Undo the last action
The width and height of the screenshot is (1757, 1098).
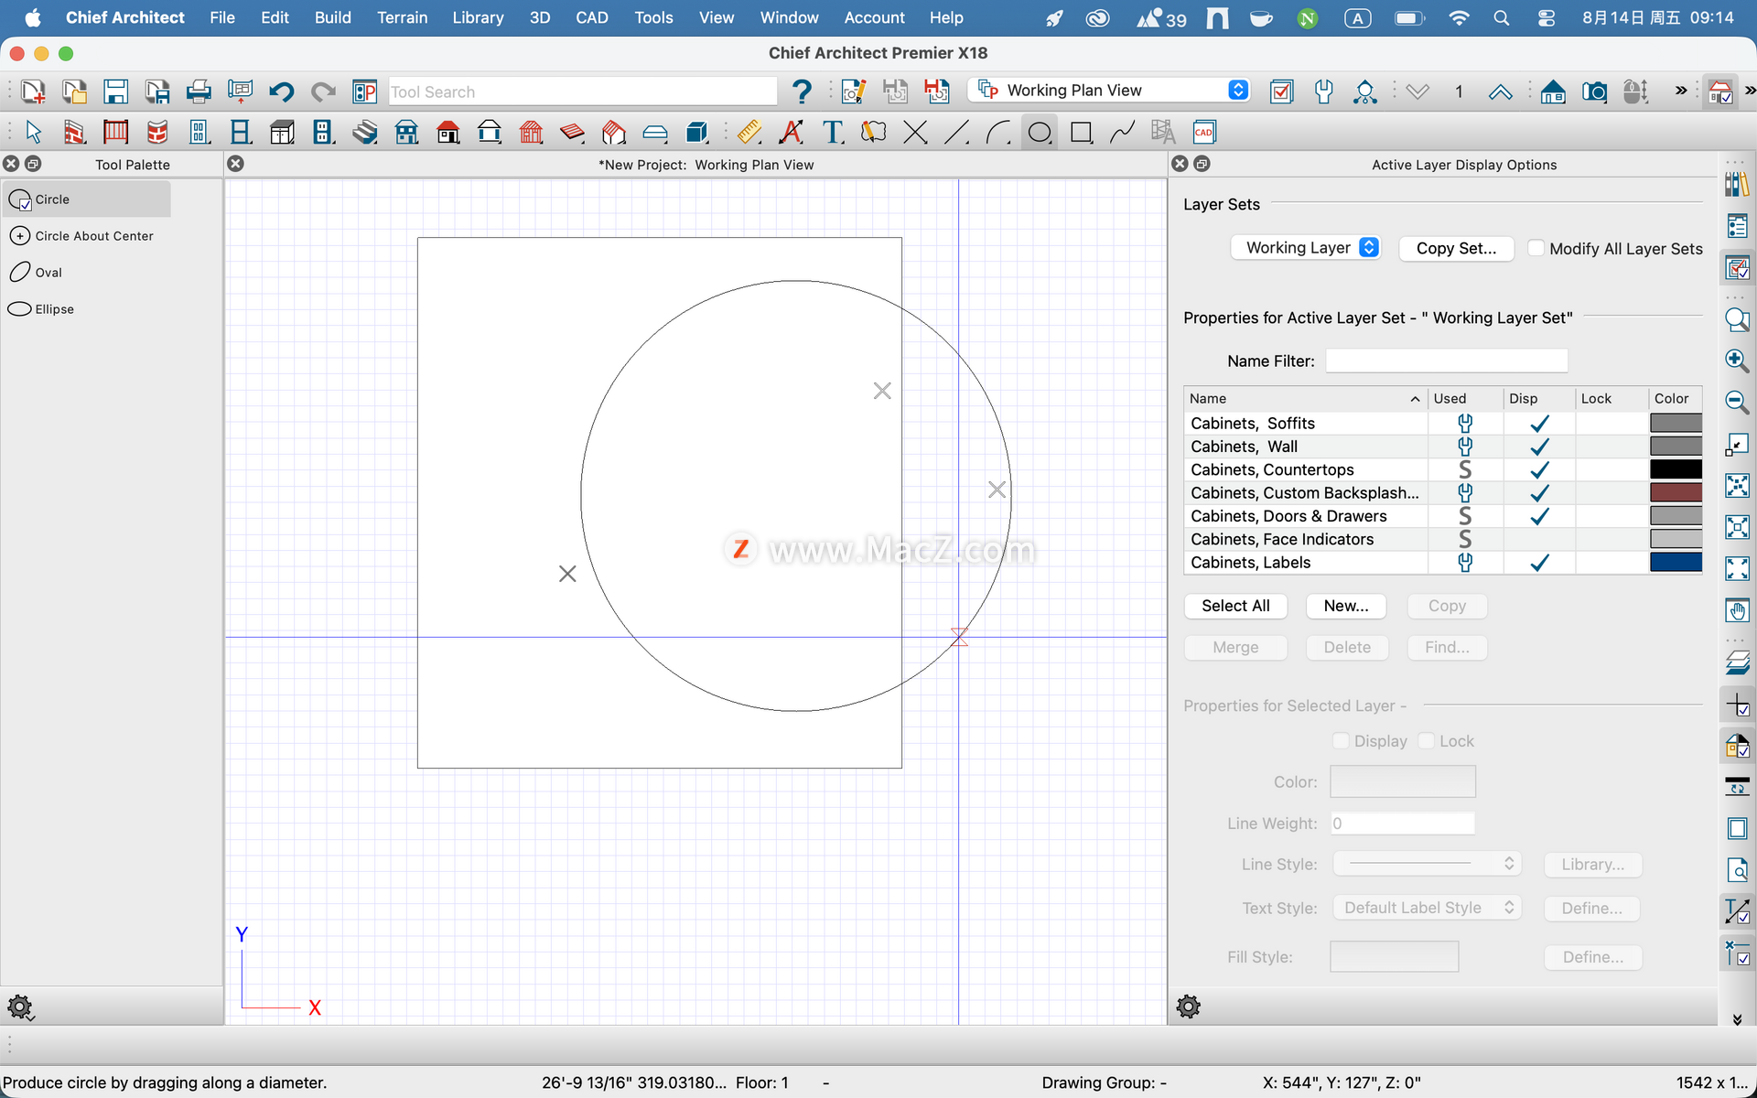coord(281,91)
